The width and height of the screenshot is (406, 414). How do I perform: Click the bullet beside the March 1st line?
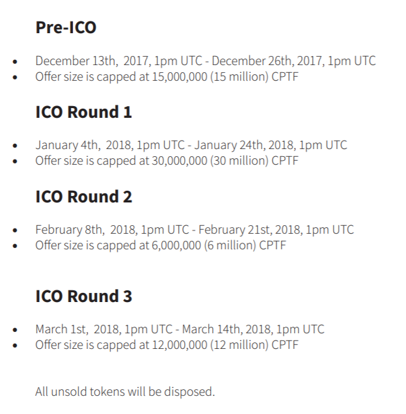click(x=16, y=331)
